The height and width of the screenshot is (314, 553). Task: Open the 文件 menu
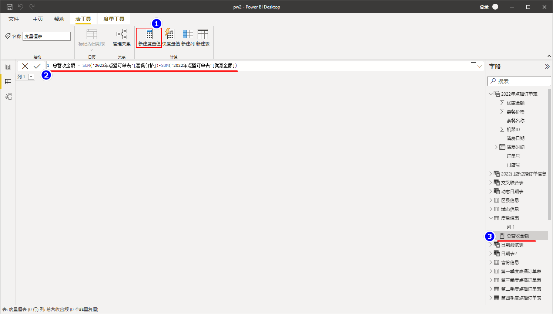[14, 19]
